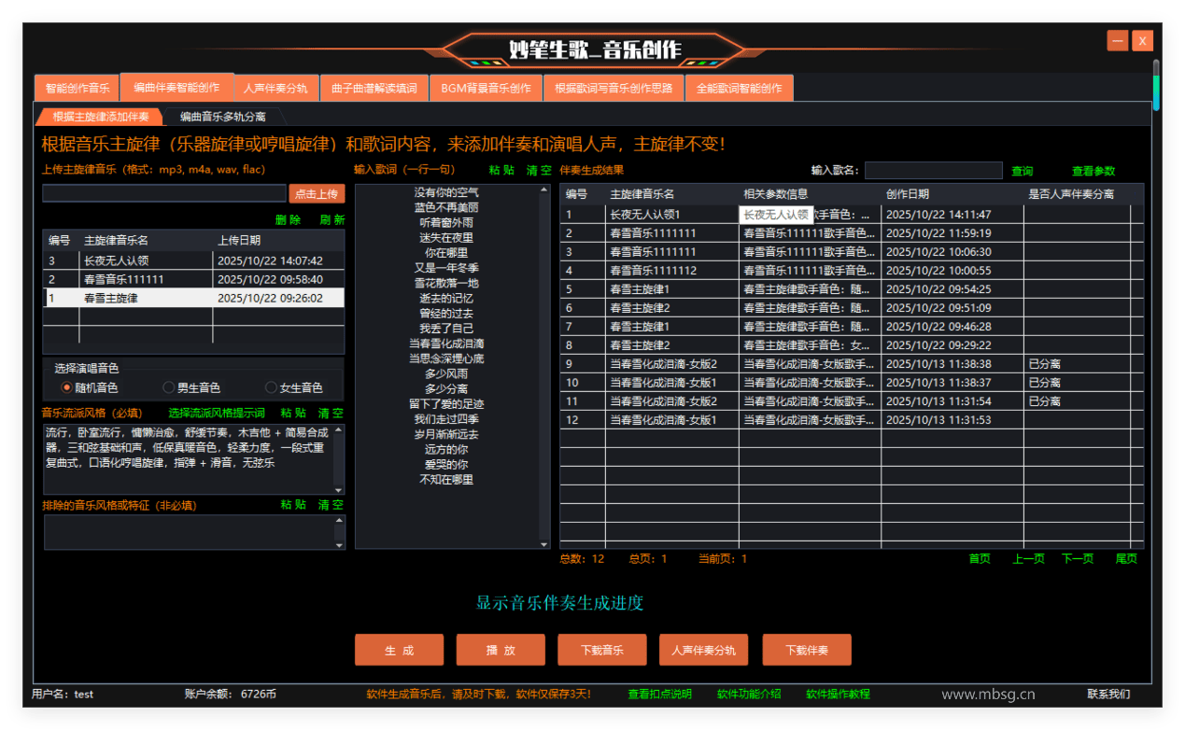The image size is (1185, 730).
Task: Select the 女生音色 radio option
Action: tap(271, 387)
